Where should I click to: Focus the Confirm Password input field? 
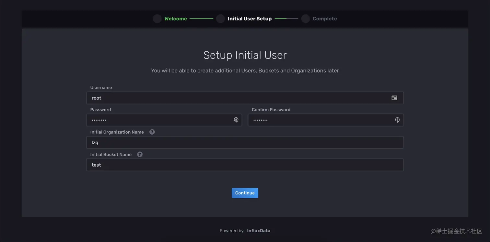pos(326,120)
